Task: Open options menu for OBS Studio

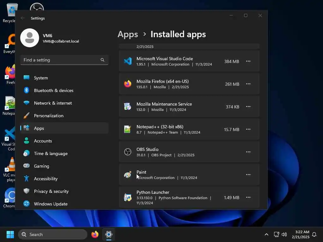Action: coord(248,152)
